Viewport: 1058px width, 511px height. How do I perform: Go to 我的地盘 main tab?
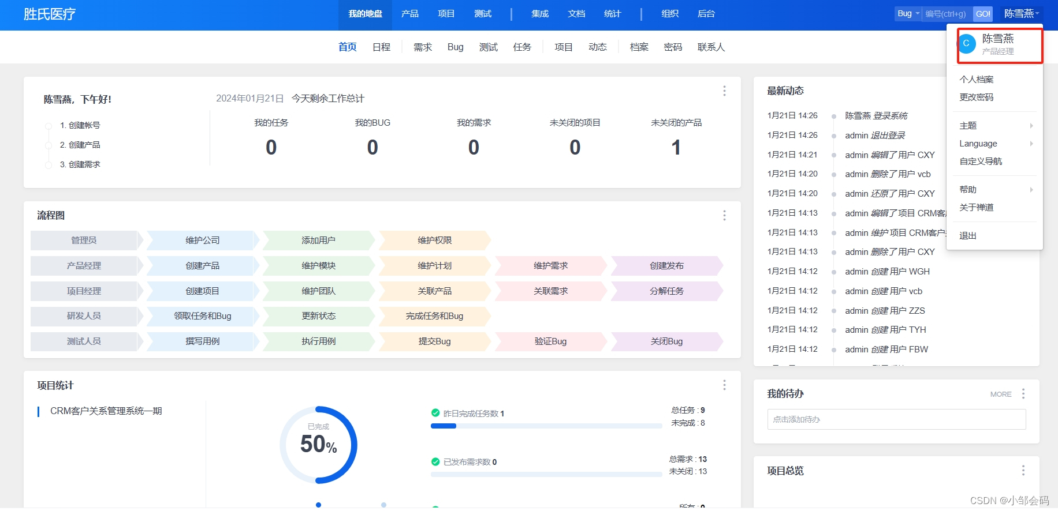[365, 14]
